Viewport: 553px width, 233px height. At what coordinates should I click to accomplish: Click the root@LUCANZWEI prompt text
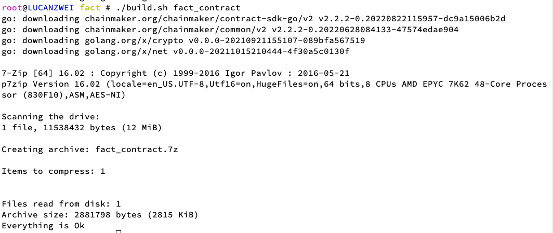coord(38,8)
